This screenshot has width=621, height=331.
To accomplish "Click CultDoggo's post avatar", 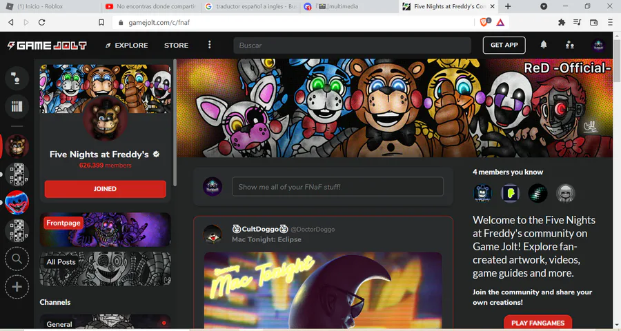I will pyautogui.click(x=213, y=234).
